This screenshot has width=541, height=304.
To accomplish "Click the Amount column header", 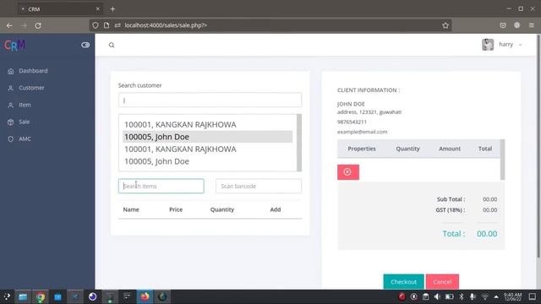I will coord(450,149).
